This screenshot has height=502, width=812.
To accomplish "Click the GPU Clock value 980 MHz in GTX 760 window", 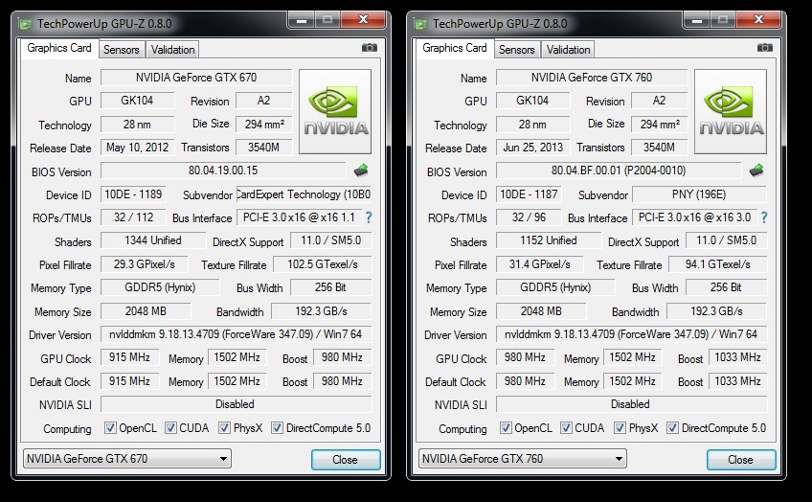I will click(x=525, y=357).
